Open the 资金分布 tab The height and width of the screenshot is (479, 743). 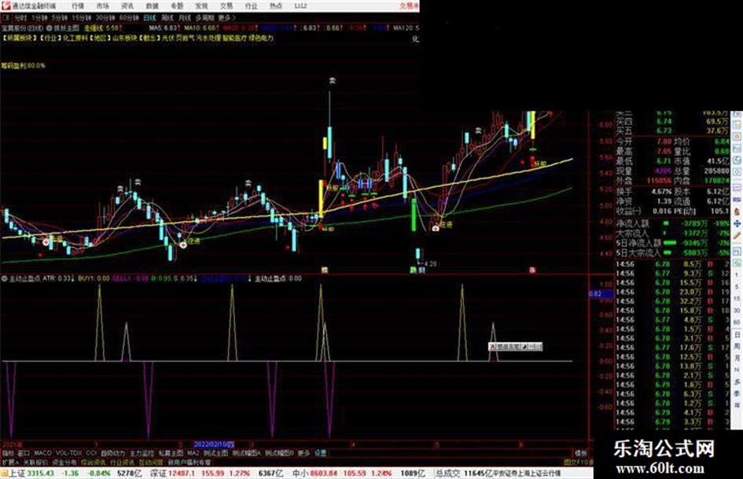(64, 462)
